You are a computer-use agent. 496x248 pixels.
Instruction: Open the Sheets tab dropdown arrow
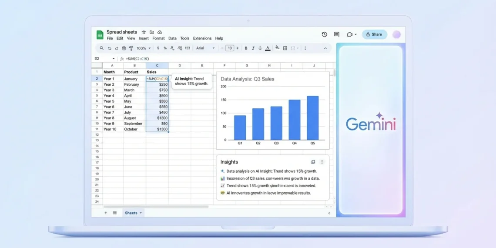141,213
